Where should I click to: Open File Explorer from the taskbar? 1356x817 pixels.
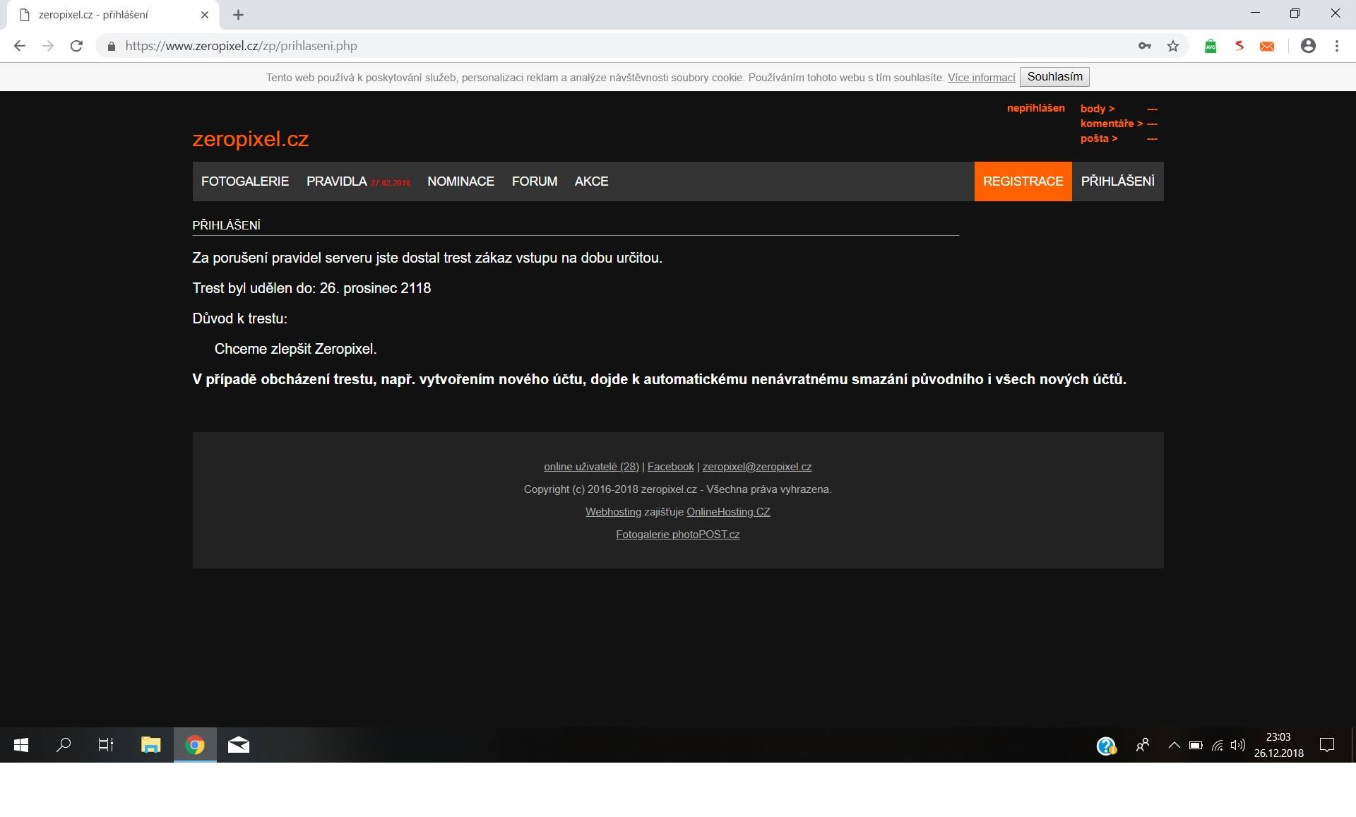pos(151,745)
